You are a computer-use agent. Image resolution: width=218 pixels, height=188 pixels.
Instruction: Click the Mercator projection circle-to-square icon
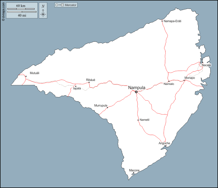pos(59,5)
